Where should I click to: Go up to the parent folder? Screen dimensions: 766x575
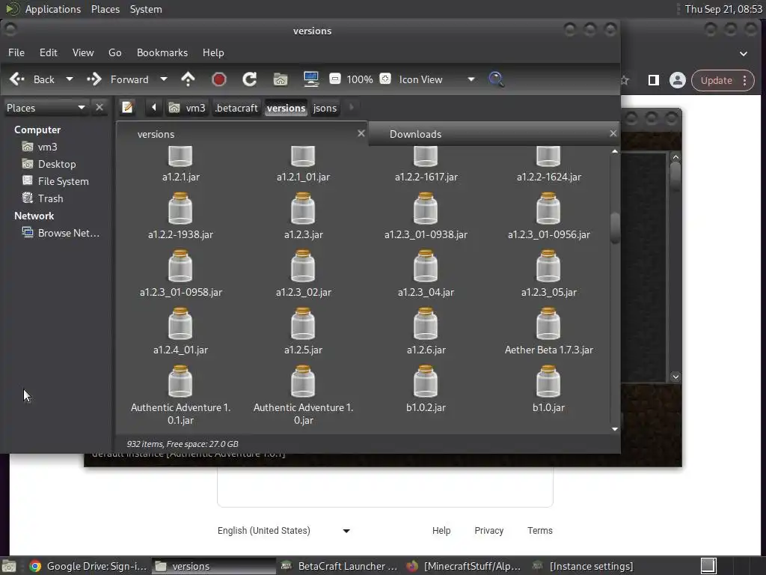pos(188,79)
